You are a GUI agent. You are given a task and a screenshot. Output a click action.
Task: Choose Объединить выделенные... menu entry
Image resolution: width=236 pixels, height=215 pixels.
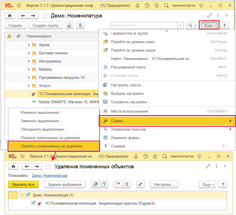[x=54, y=129]
